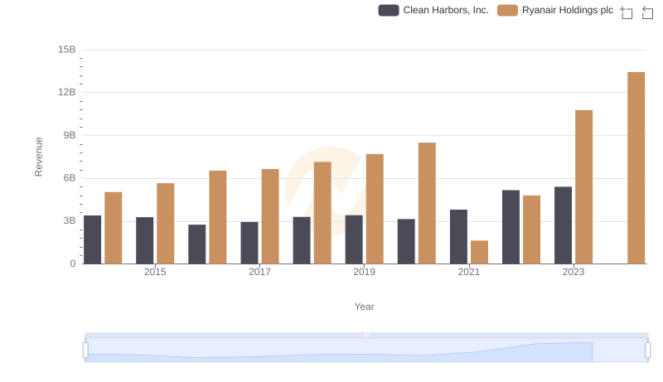
Task: Click the Clean Harbors bar for 2023
Action: tap(563, 225)
